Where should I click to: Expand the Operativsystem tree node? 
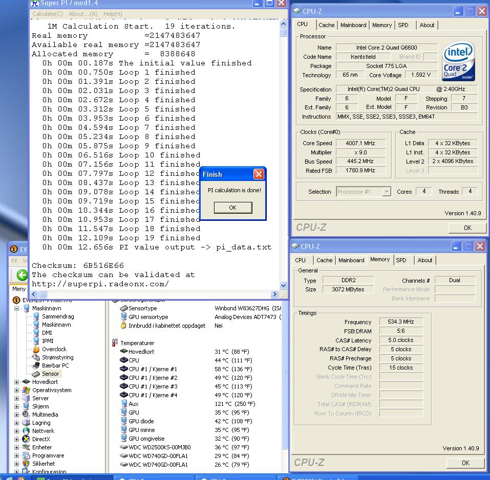(x=16, y=390)
